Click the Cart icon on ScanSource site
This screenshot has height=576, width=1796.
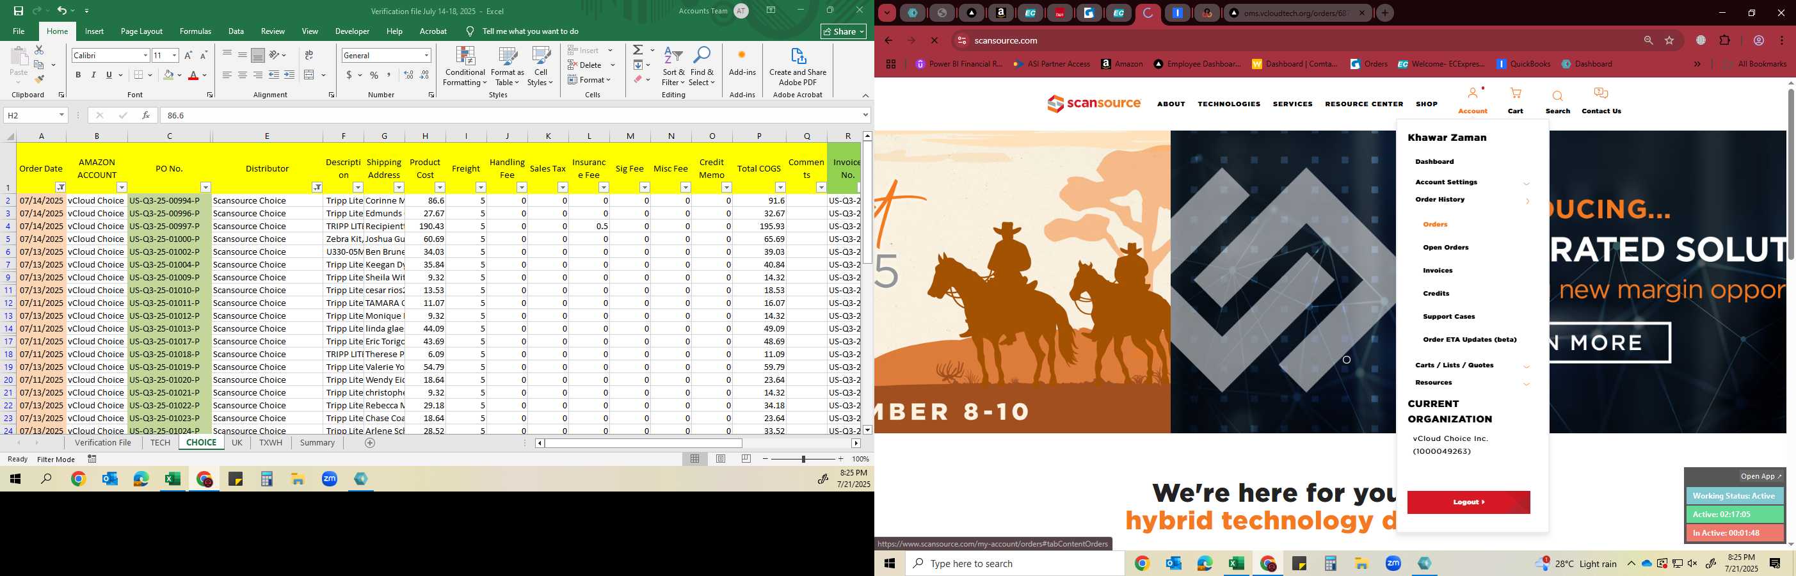click(1515, 94)
